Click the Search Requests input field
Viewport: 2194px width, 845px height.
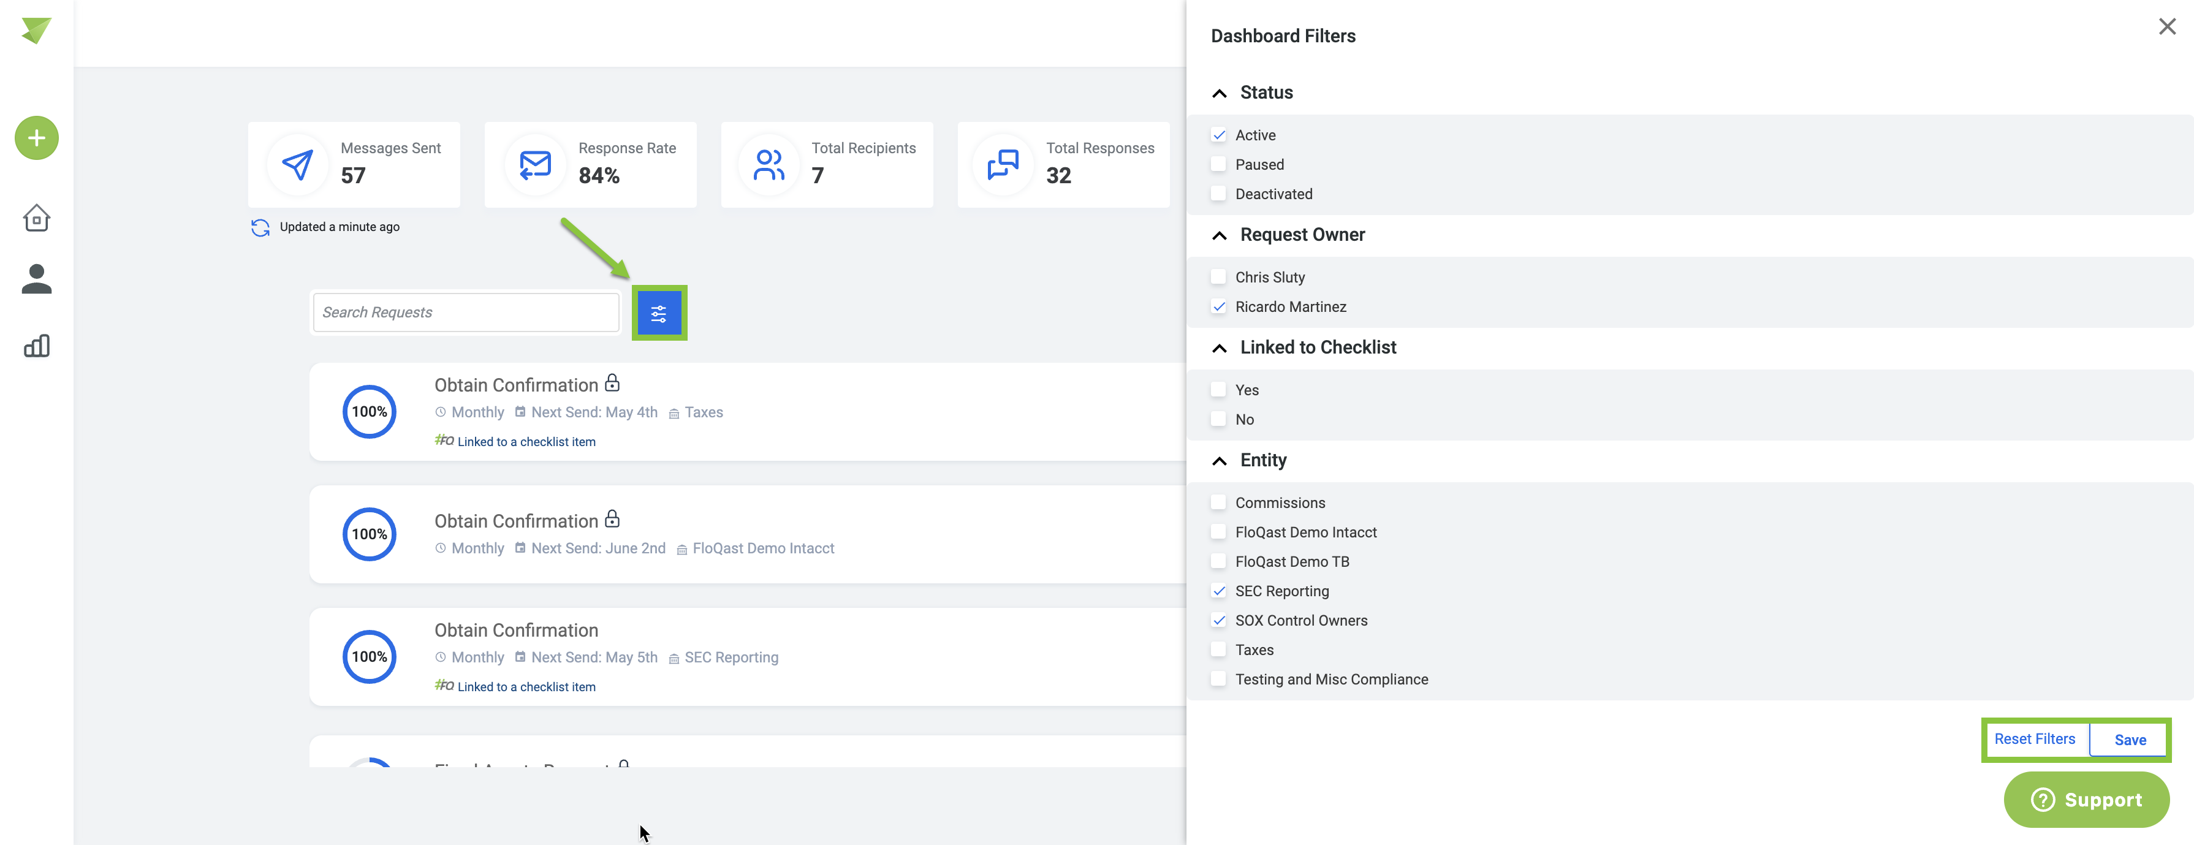coord(465,313)
